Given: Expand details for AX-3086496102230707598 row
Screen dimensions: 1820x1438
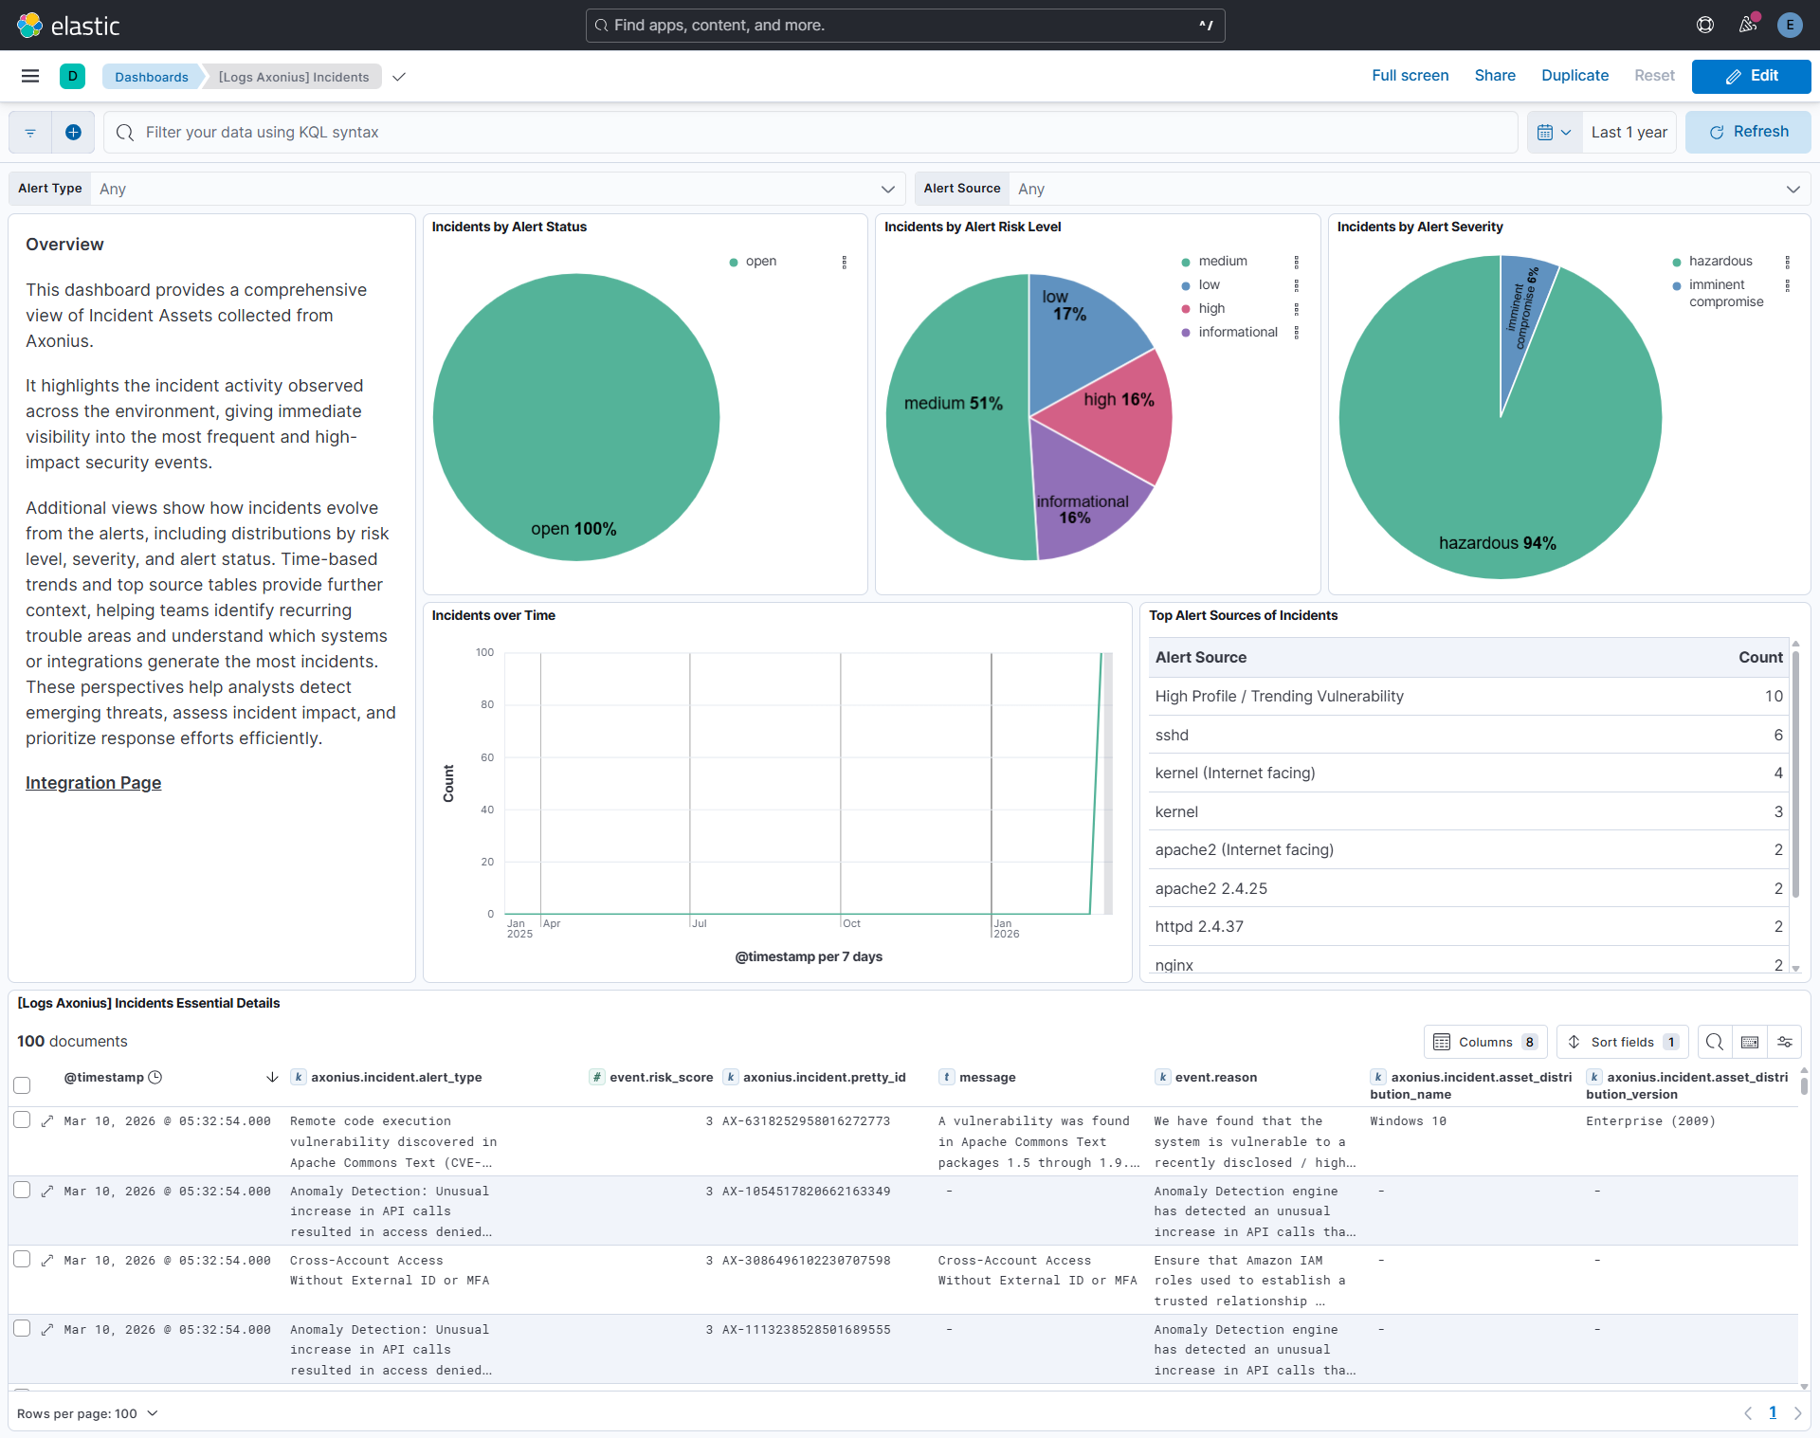Looking at the screenshot, I should tap(47, 1261).
